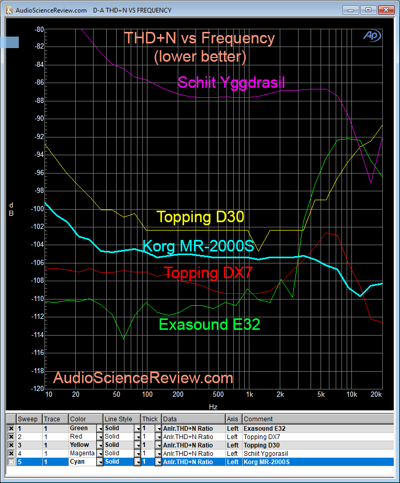
Task: Toggle the Korg MR-2000S sweep checkbox
Action: [11, 462]
